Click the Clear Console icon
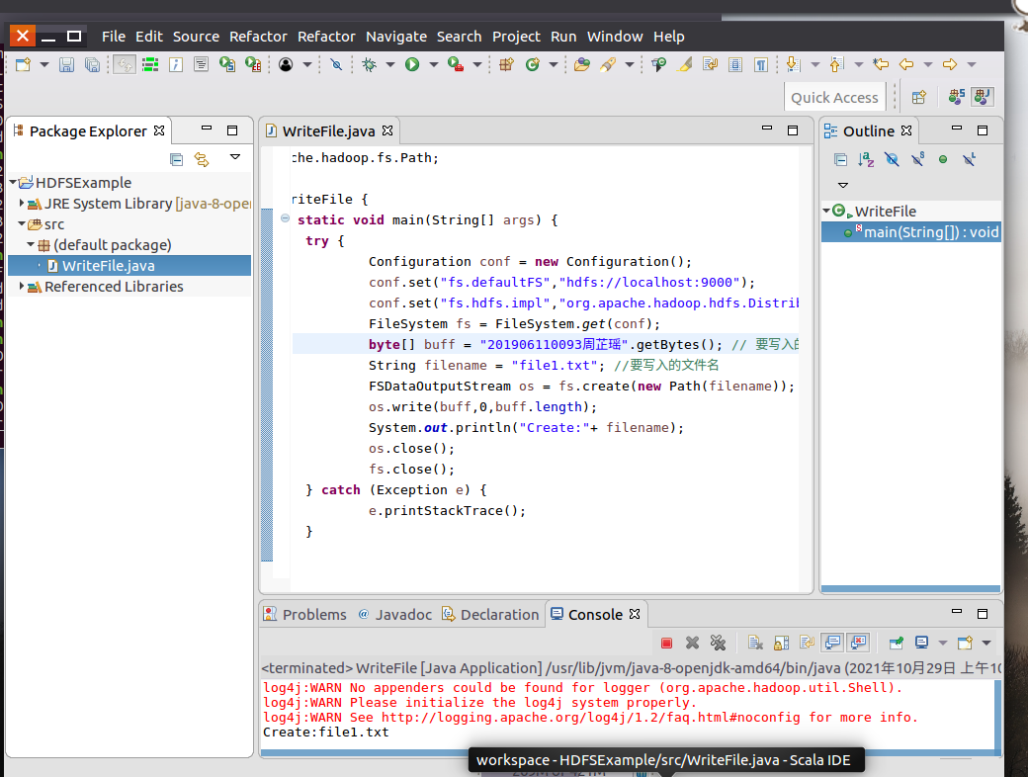This screenshot has width=1028, height=777. click(753, 643)
